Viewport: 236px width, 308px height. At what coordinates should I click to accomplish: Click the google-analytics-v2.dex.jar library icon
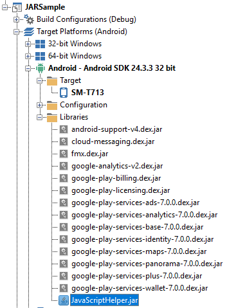pyautogui.click(x=64, y=166)
